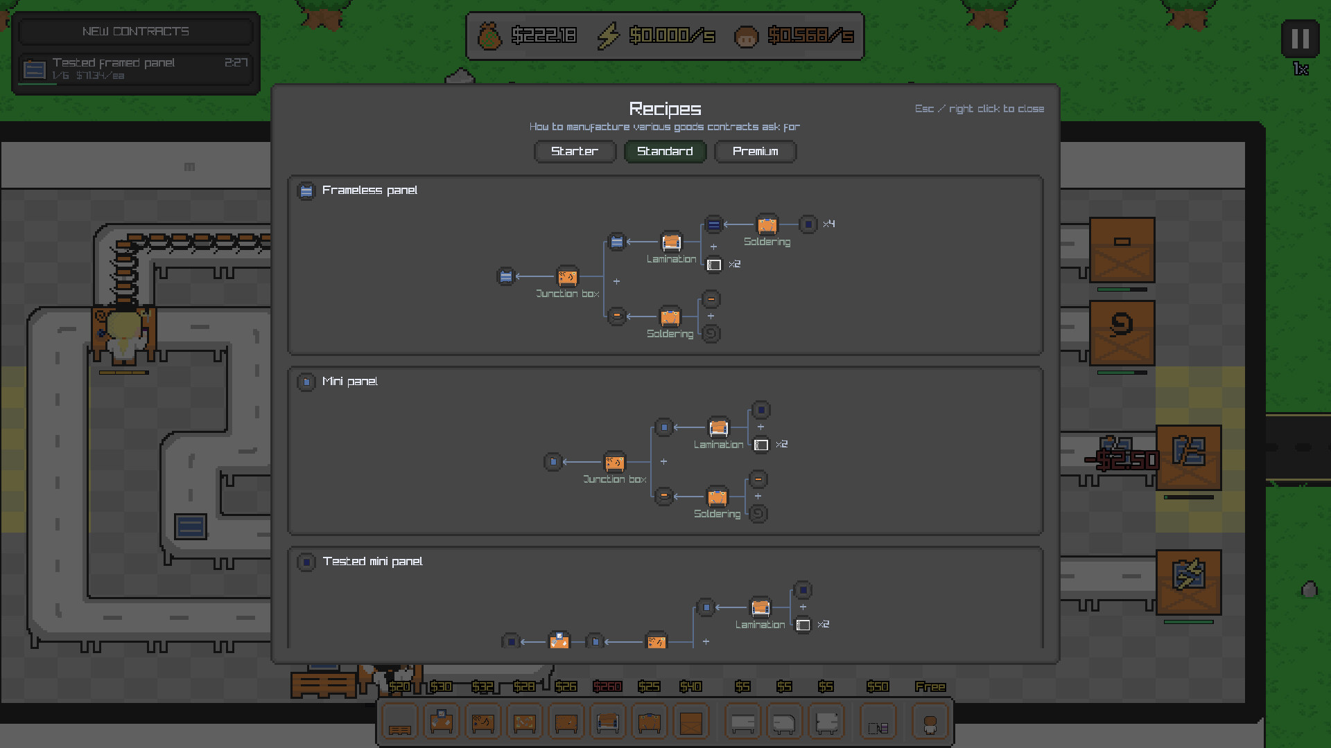Viewport: 1331px width, 748px height.
Task: Click the Frameless panel Lamination machine icon
Action: point(671,242)
